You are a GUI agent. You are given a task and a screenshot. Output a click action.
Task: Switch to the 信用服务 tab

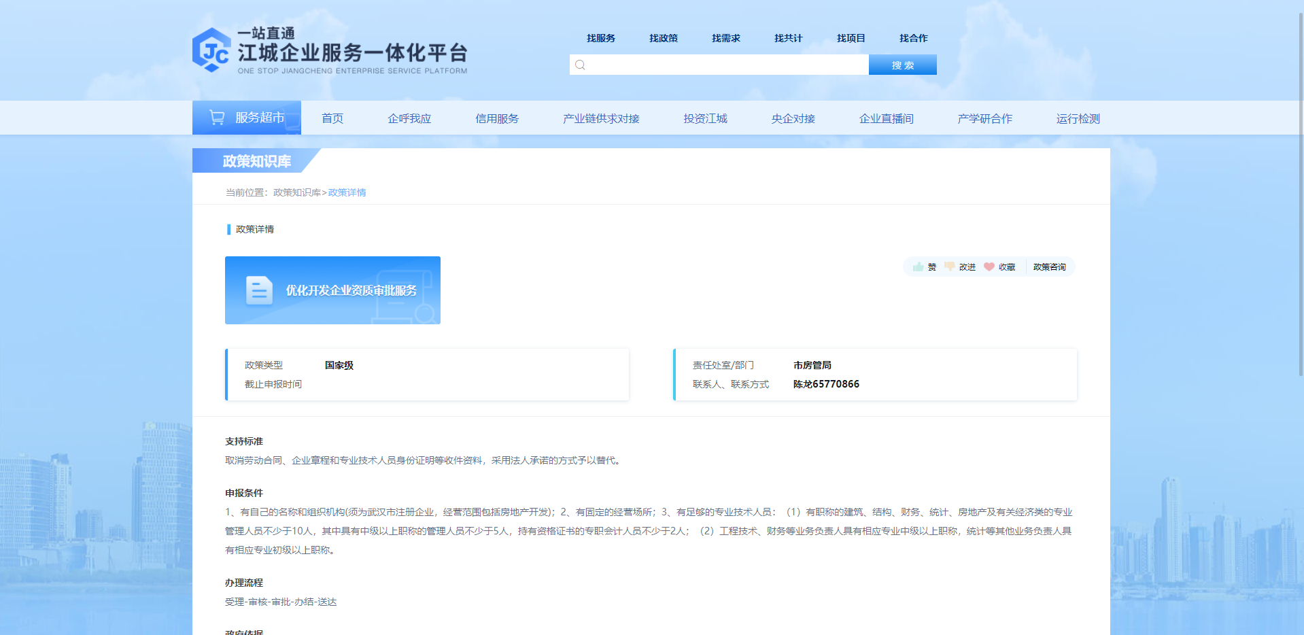point(497,118)
